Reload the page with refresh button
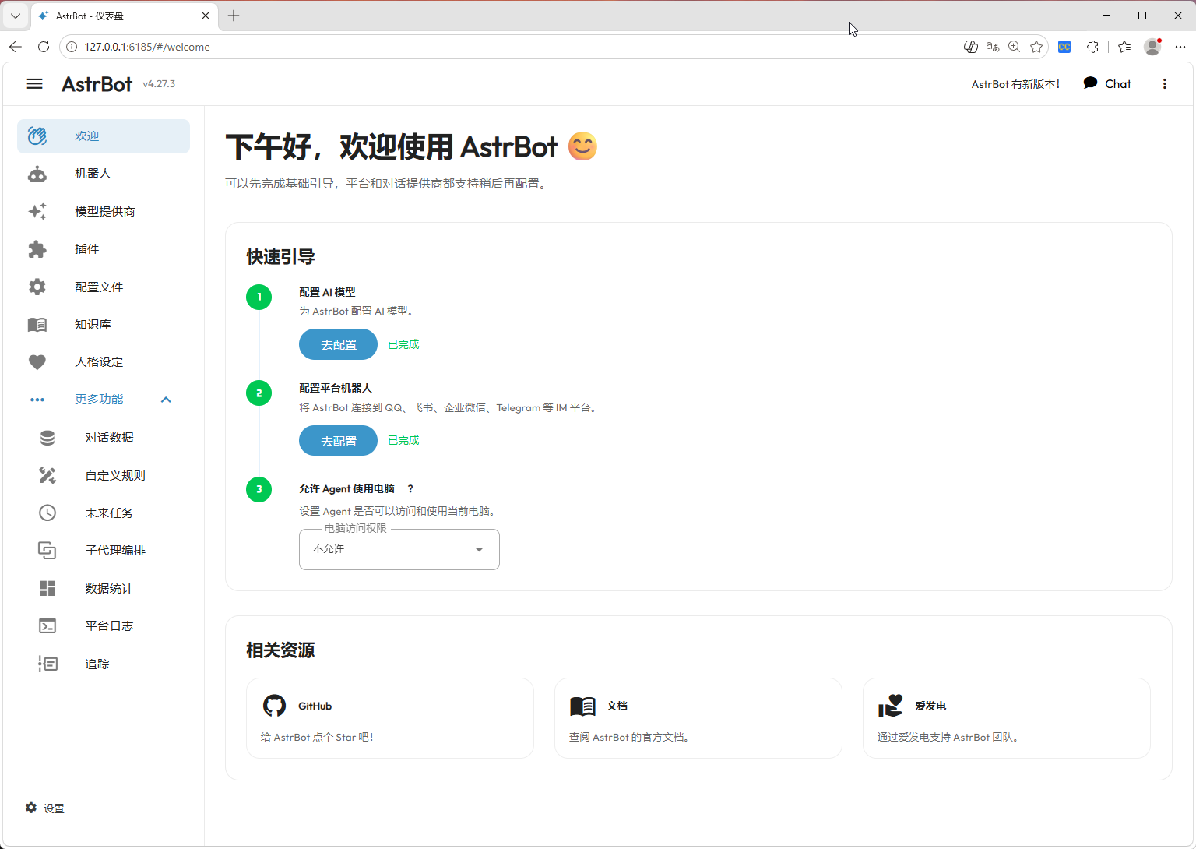Viewport: 1196px width, 849px height. tap(44, 47)
